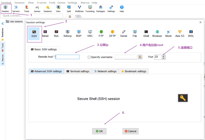This screenshot has height=140, width=205.
Task: Increase the Port number with up arrow
Action: coord(164,56)
